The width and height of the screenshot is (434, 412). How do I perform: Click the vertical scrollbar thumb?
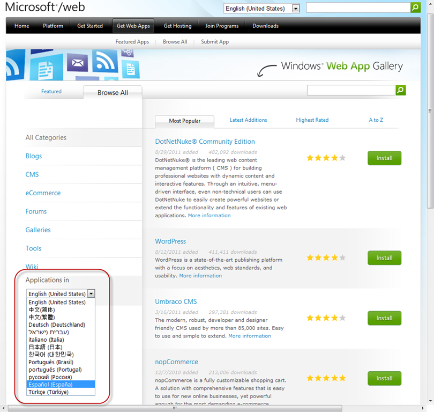(x=430, y=111)
